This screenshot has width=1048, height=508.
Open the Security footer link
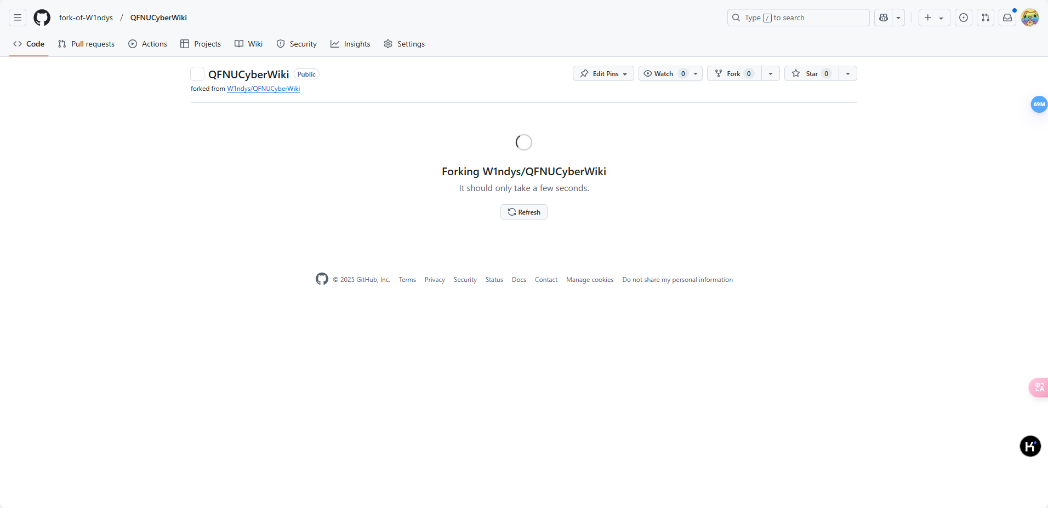(465, 280)
